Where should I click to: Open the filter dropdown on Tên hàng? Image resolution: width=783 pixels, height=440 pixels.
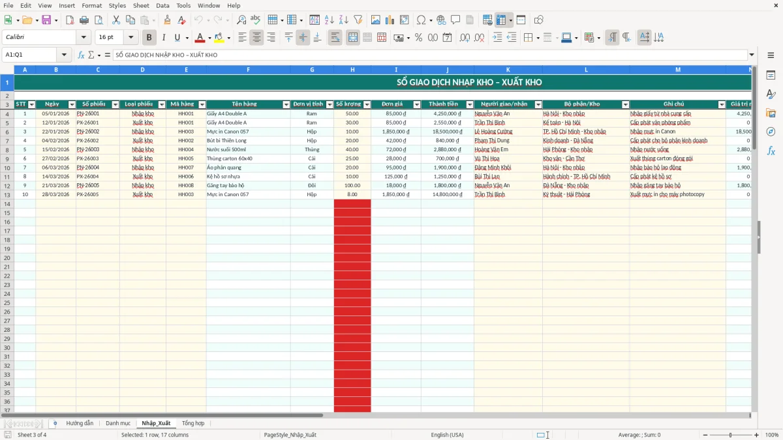point(286,104)
